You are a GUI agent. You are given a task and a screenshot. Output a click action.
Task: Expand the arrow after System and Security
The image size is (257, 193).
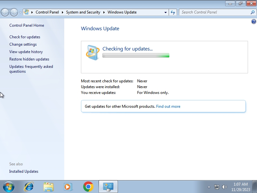point(104,12)
